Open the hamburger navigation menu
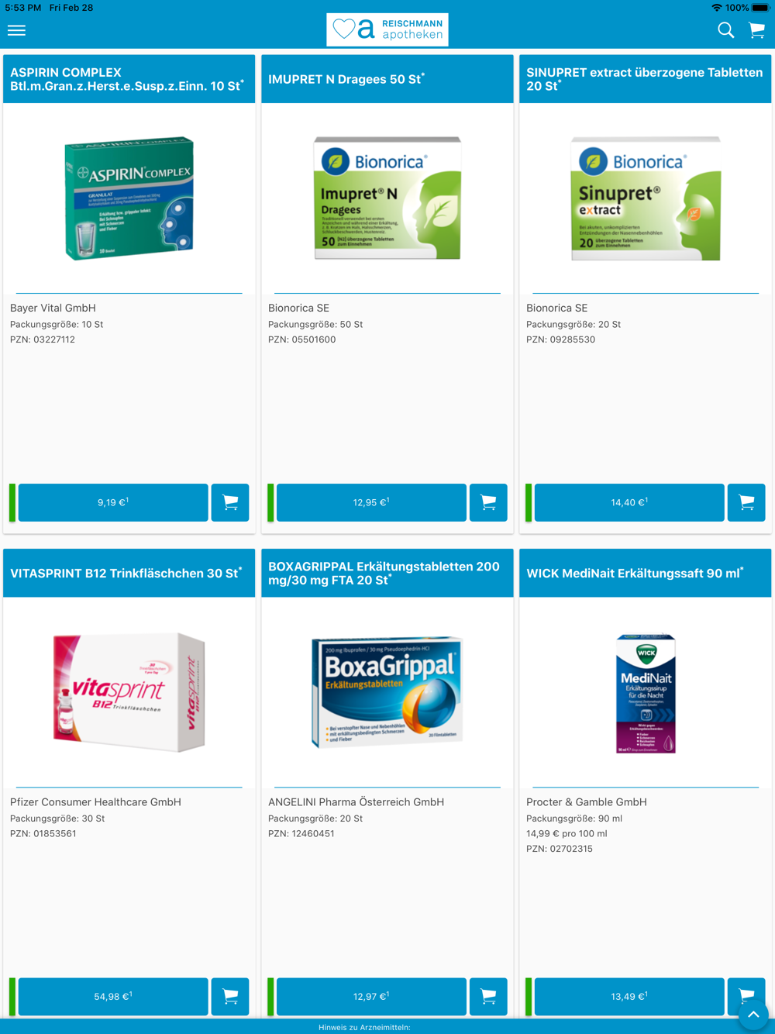This screenshot has width=775, height=1034. 16,30
